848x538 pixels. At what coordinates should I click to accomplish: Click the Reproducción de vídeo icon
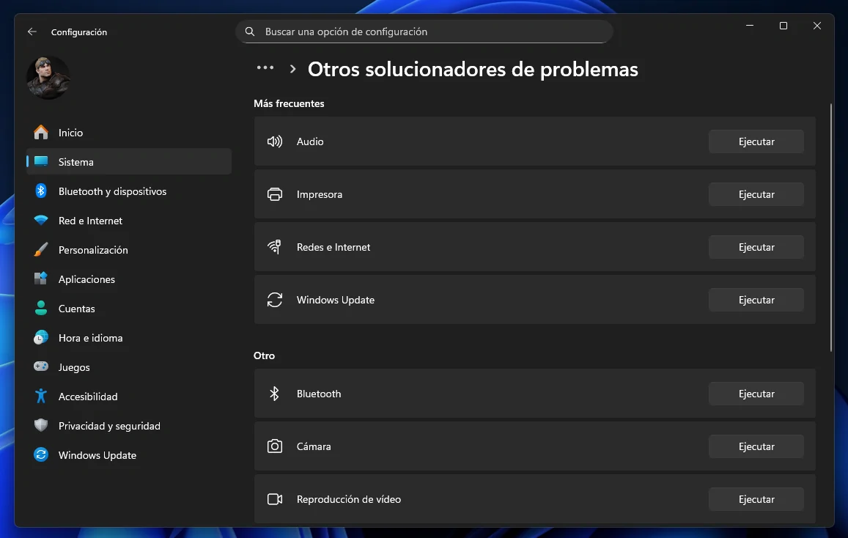(275, 499)
